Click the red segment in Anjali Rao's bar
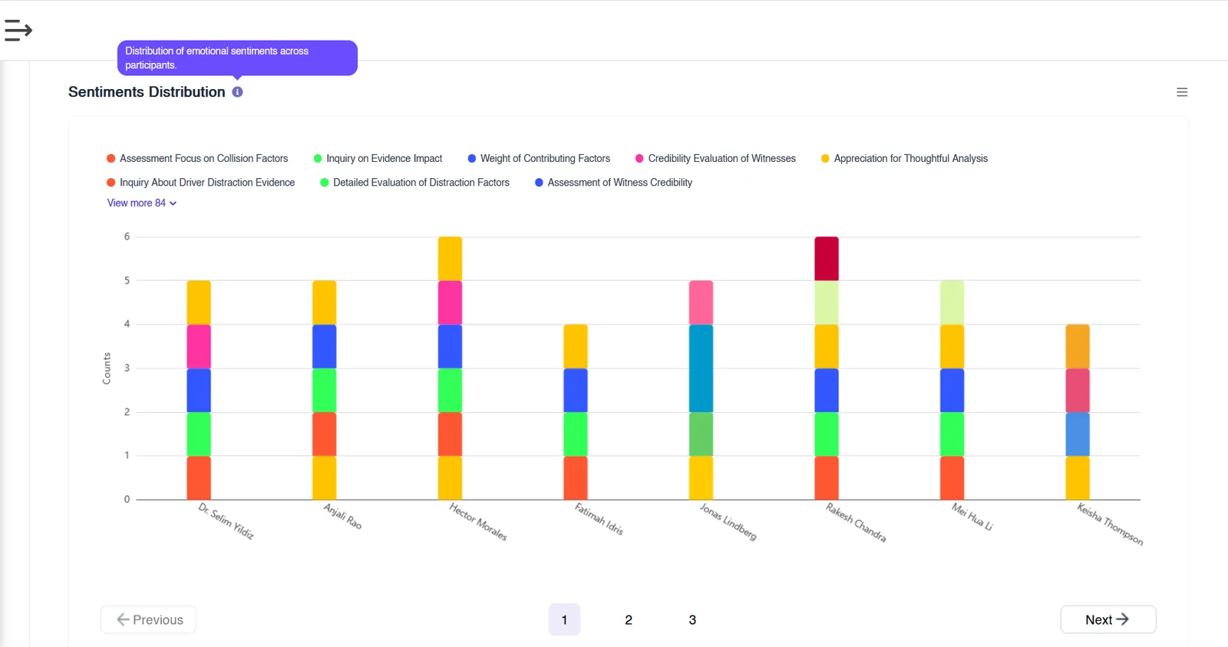Viewport: 1228px width, 647px height. point(324,434)
